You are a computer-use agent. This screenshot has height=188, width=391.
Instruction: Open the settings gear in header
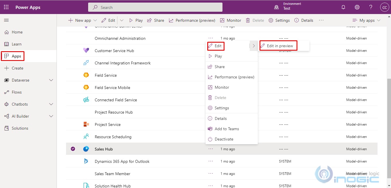(357, 7)
